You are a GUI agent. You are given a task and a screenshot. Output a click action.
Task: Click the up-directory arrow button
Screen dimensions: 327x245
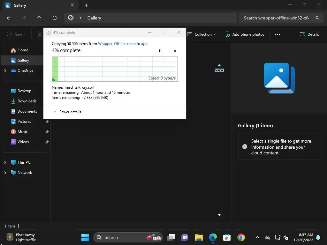point(39,18)
